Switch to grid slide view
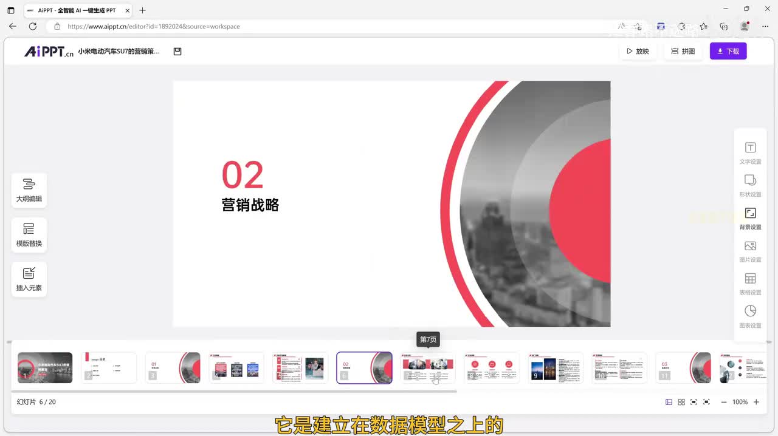778x436 pixels. 681,402
